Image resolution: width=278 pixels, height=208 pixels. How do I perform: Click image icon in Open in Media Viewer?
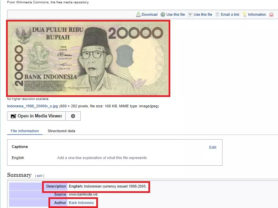pyautogui.click(x=13, y=116)
